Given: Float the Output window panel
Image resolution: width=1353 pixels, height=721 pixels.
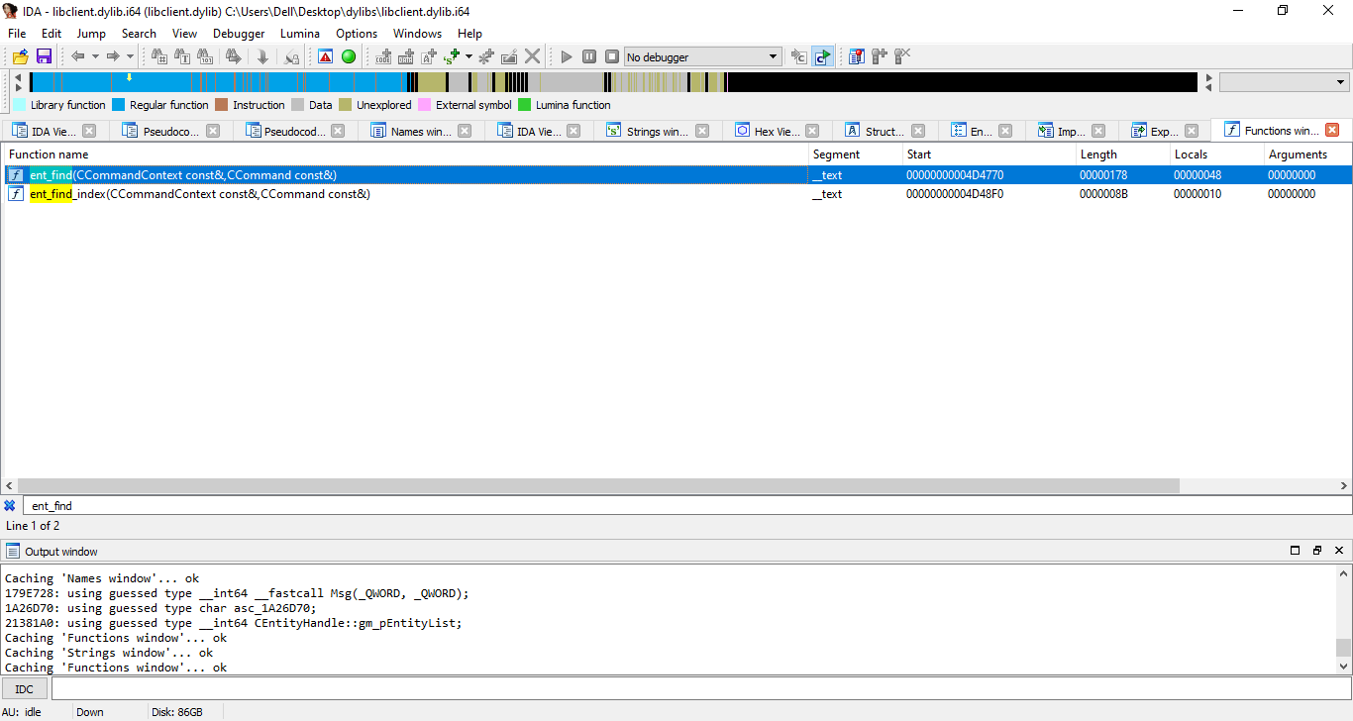Looking at the screenshot, I should tap(1317, 551).
